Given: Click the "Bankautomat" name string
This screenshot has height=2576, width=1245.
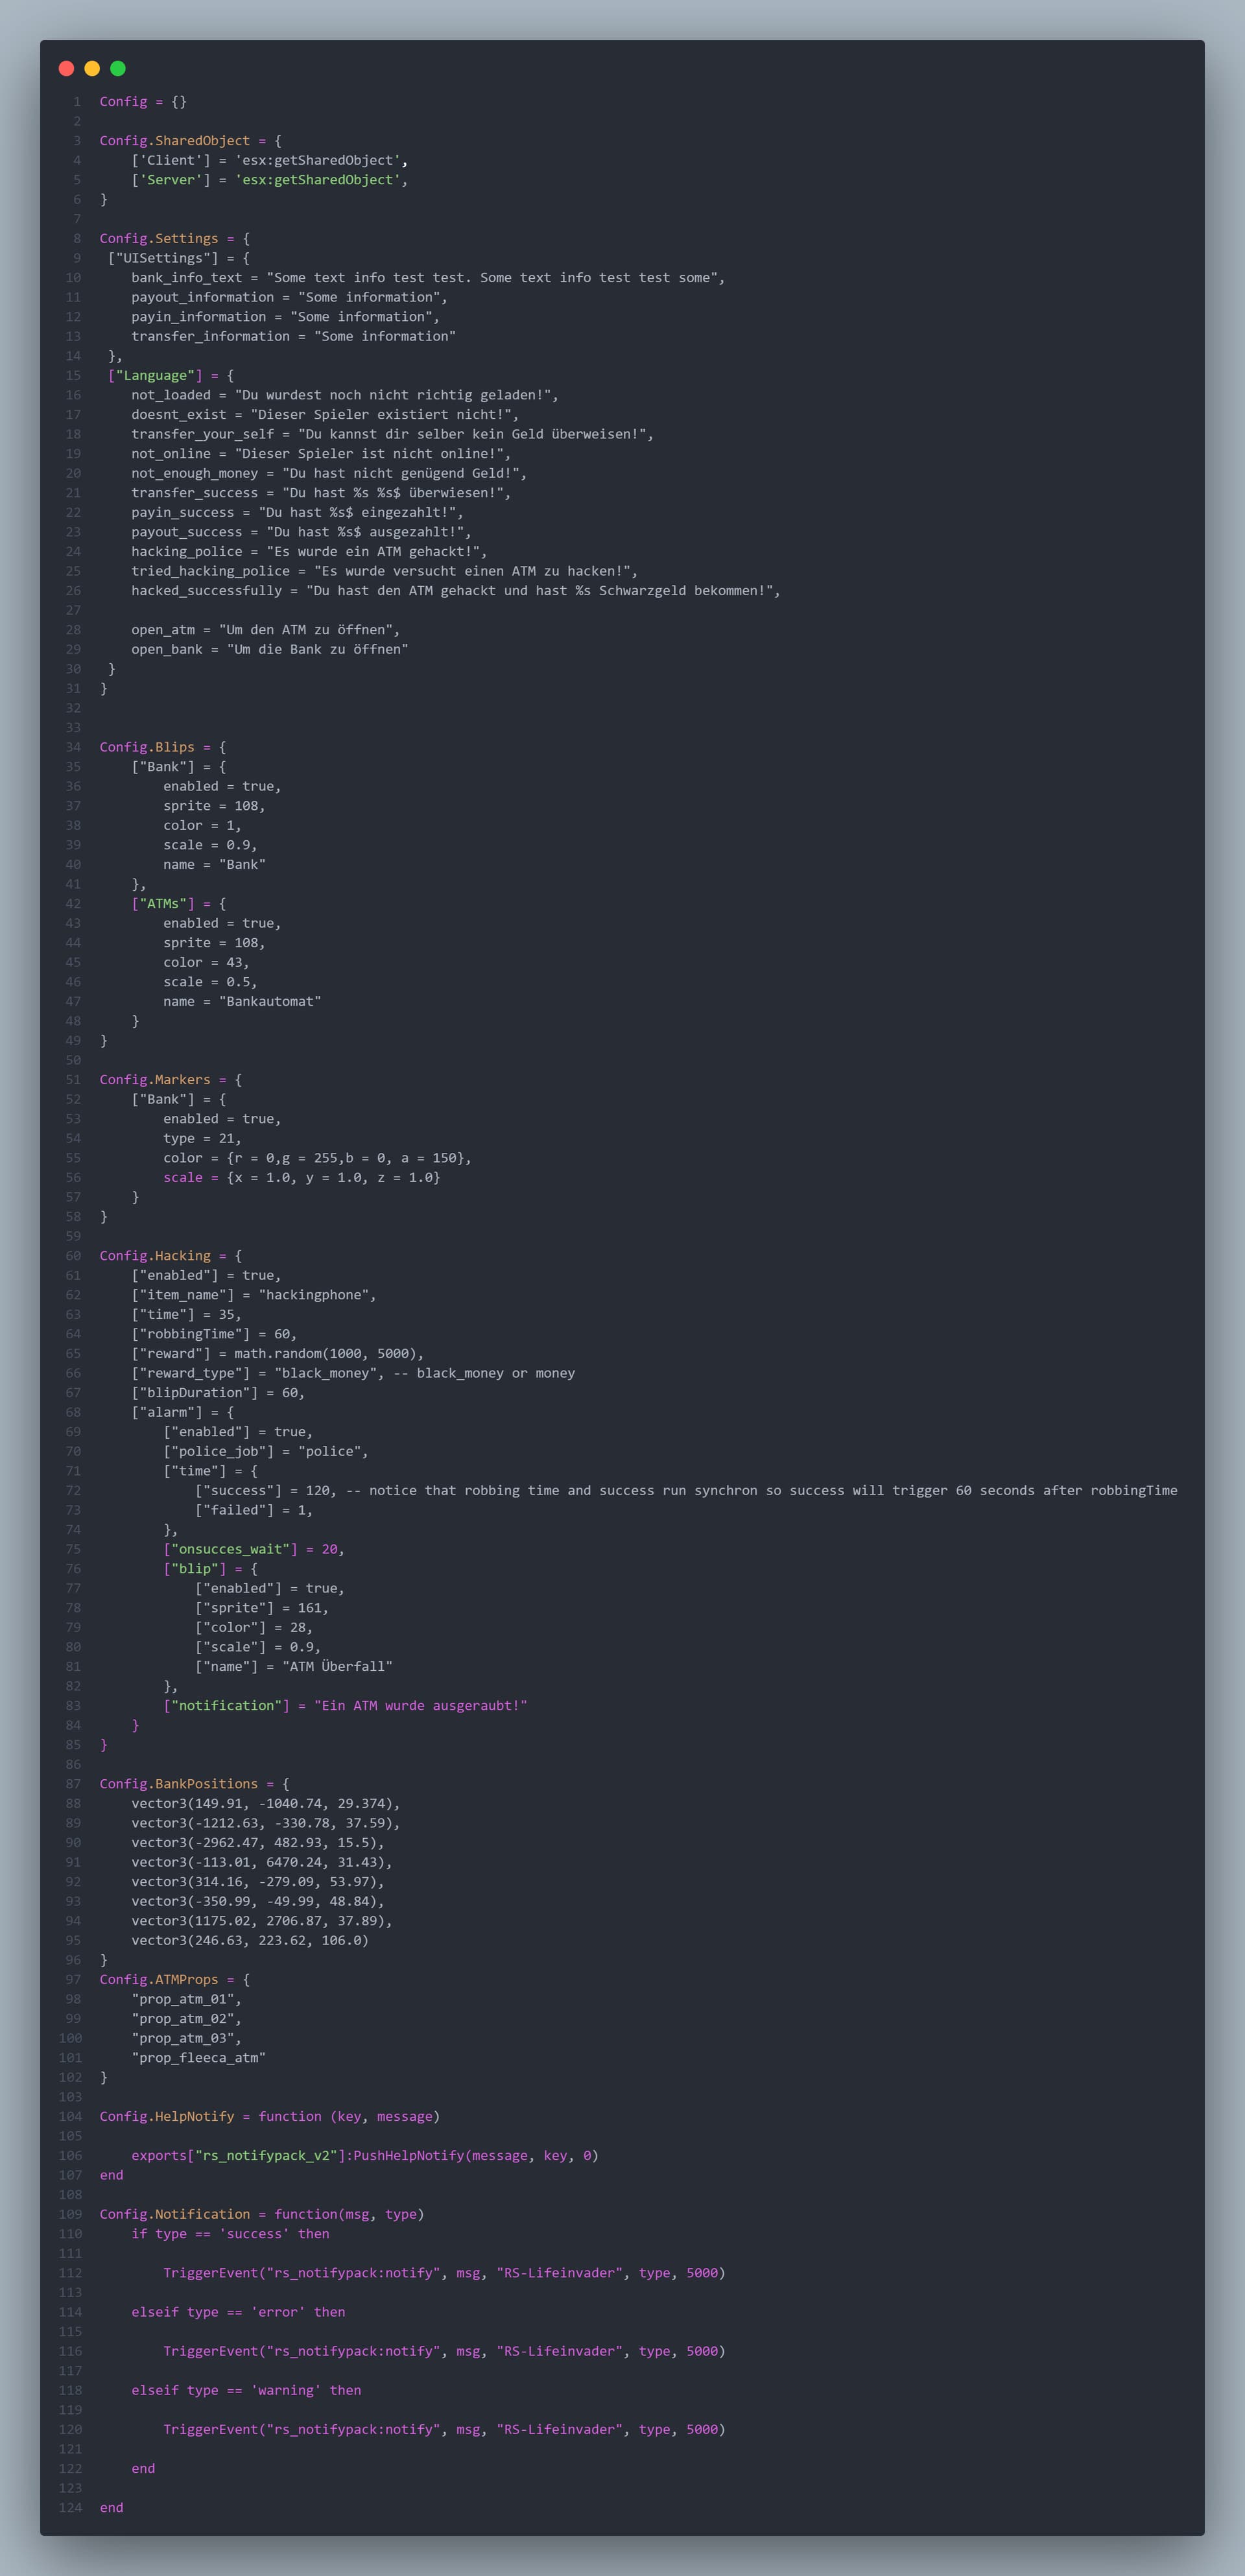Looking at the screenshot, I should tap(270, 1001).
